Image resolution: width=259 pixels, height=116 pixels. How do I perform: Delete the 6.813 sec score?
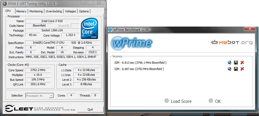(x=242, y=63)
